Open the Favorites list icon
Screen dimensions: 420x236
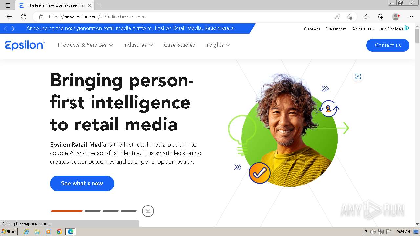pos(366,17)
